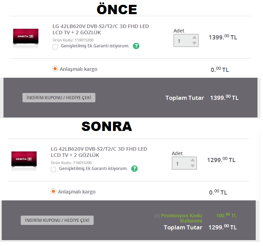Open LG 42LB620V product title, bottom cart

(99, 152)
